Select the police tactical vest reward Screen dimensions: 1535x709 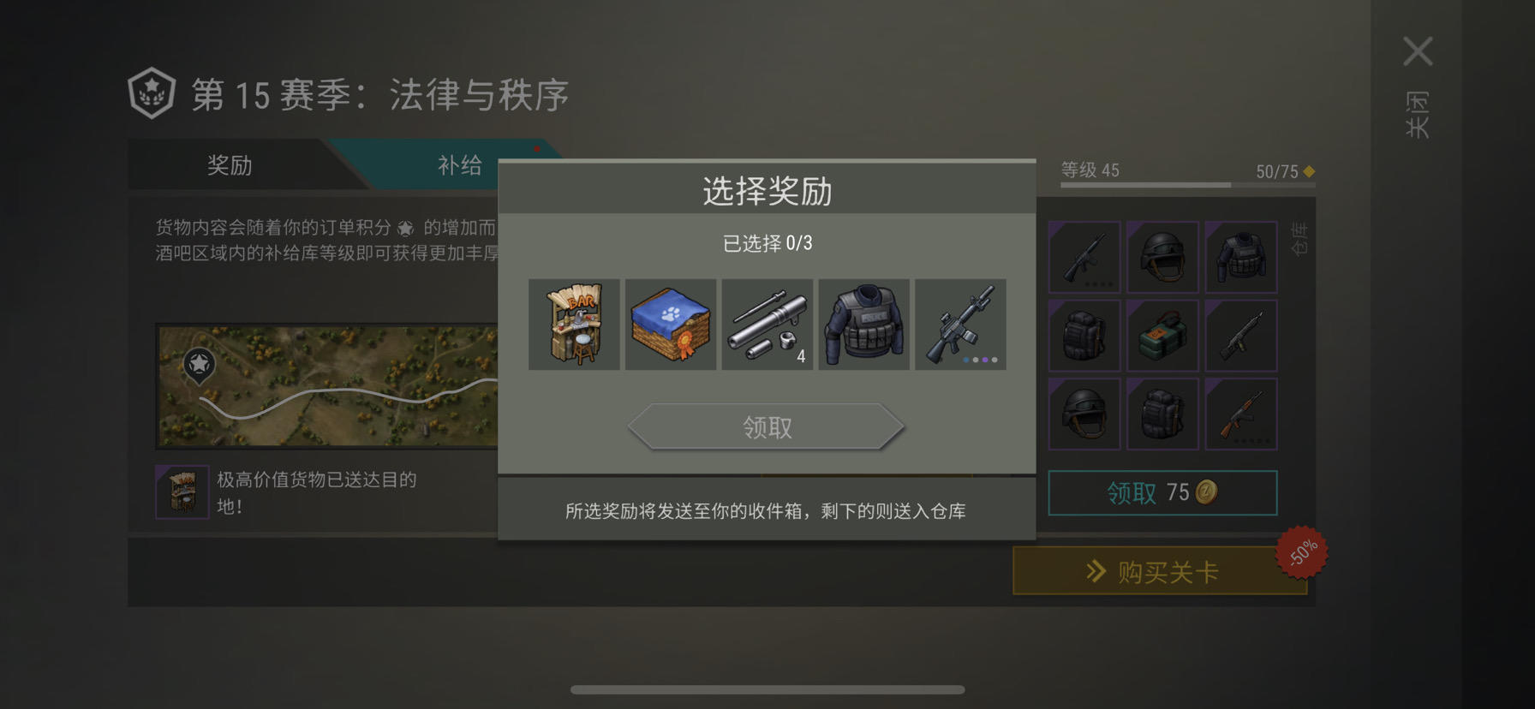863,325
